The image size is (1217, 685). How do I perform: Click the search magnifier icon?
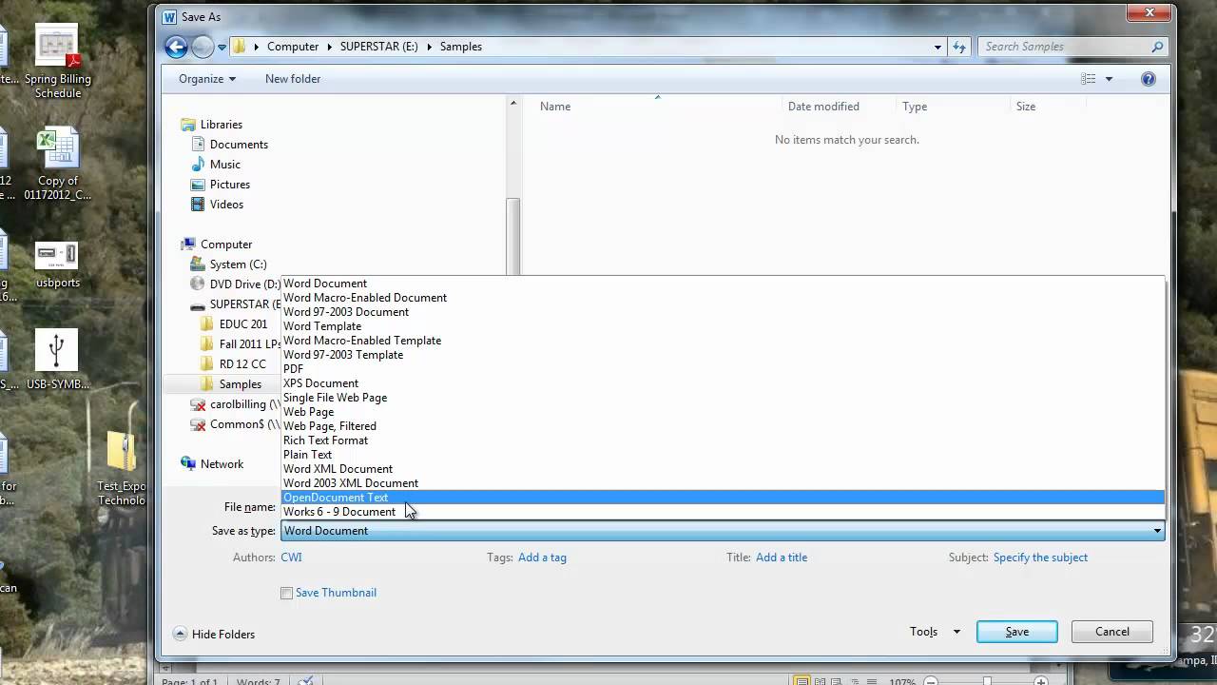click(1157, 47)
